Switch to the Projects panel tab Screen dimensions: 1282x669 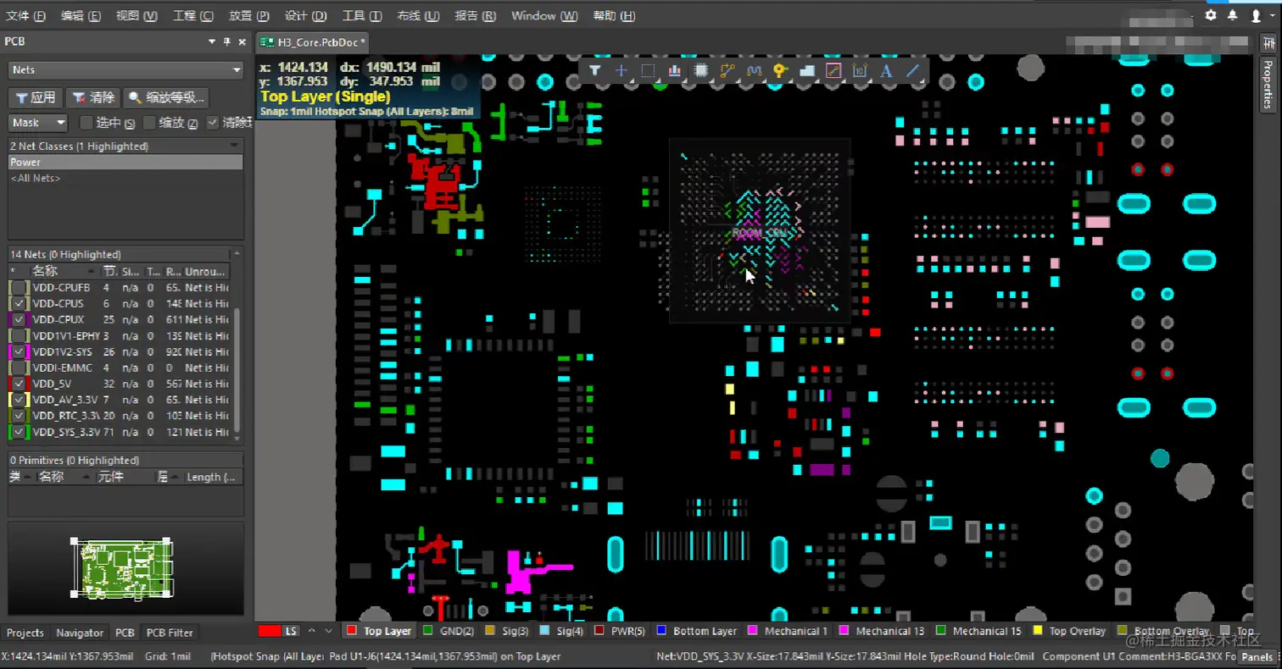(25, 633)
